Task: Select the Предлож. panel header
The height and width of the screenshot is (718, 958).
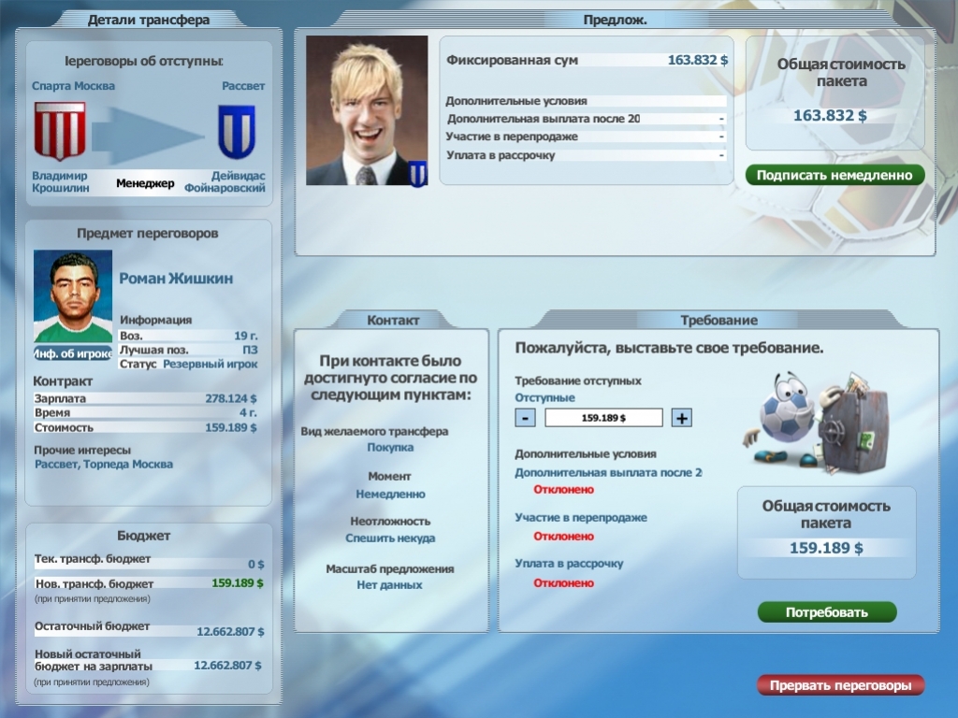Action: click(616, 20)
